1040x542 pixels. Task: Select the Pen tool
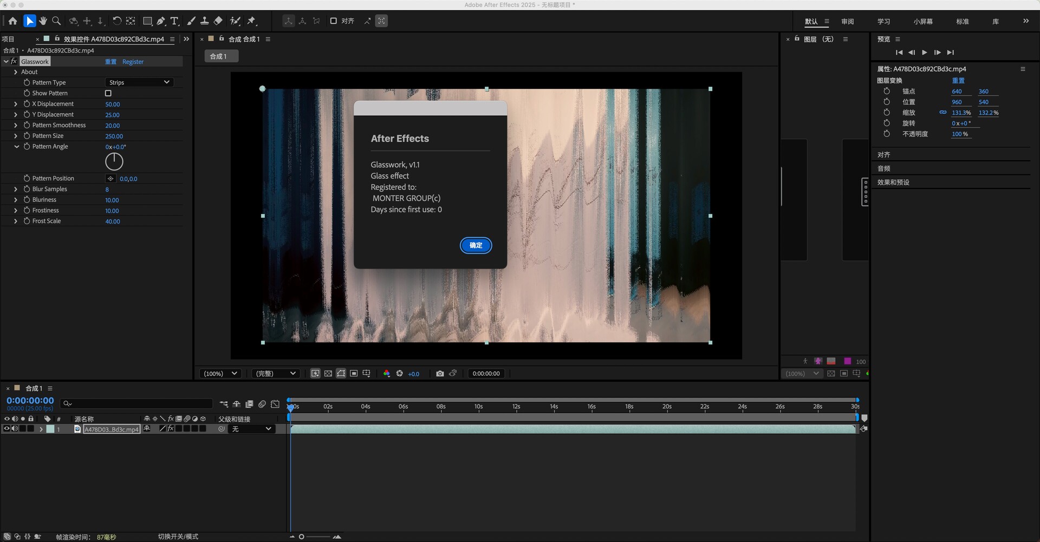161,21
